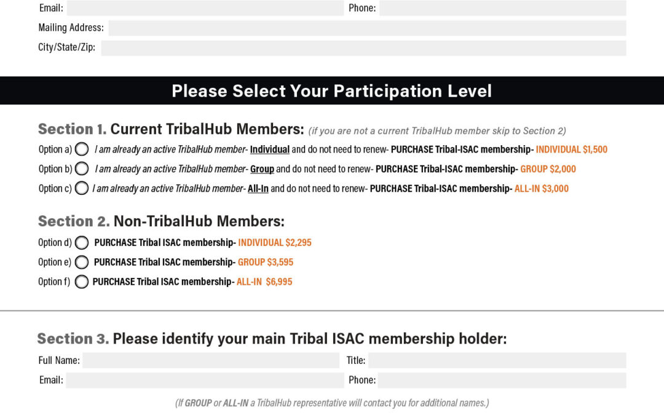664x415 pixels.
Task: Click the underlined Group text in Option b
Action: (x=262, y=169)
